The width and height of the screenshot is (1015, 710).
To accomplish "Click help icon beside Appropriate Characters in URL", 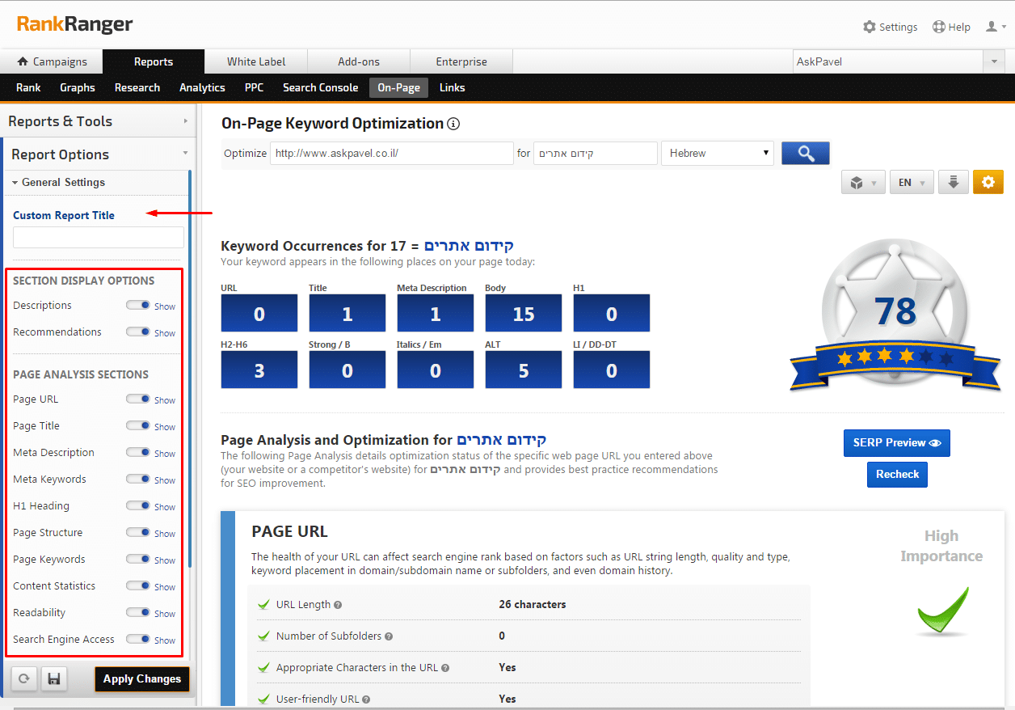I will 445,668.
